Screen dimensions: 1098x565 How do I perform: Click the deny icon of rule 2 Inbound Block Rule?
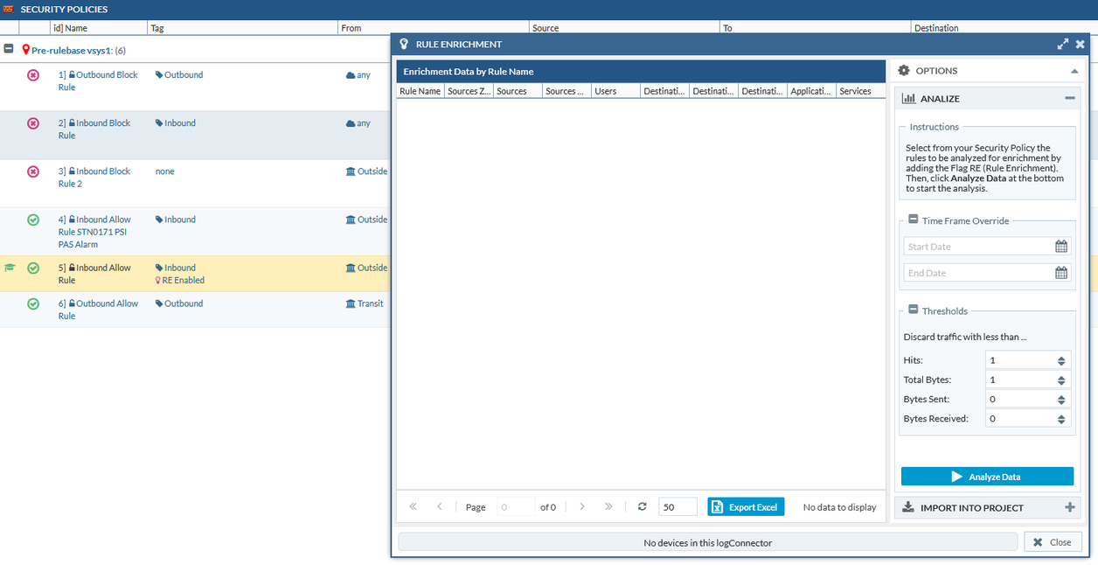pyautogui.click(x=33, y=123)
